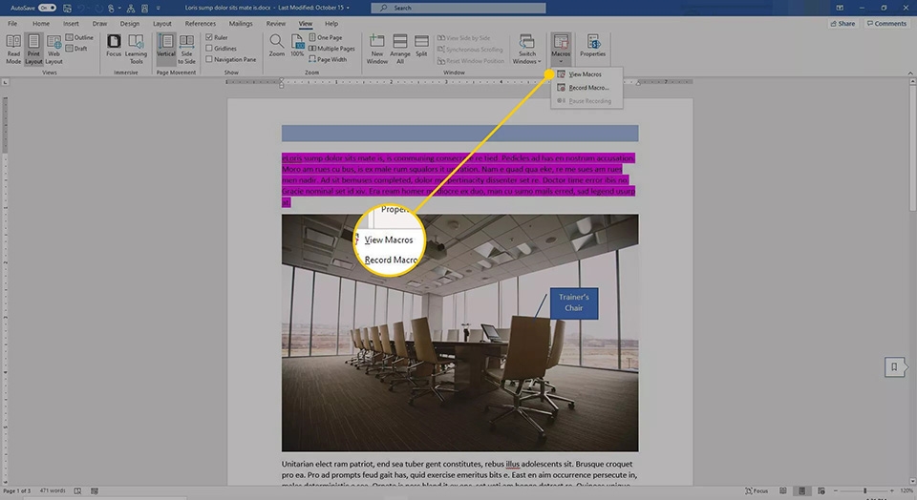Open the Help tab
This screenshot has width=917, height=500.
tap(331, 23)
